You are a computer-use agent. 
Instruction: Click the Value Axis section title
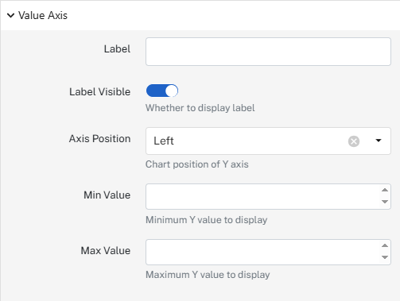(43, 15)
